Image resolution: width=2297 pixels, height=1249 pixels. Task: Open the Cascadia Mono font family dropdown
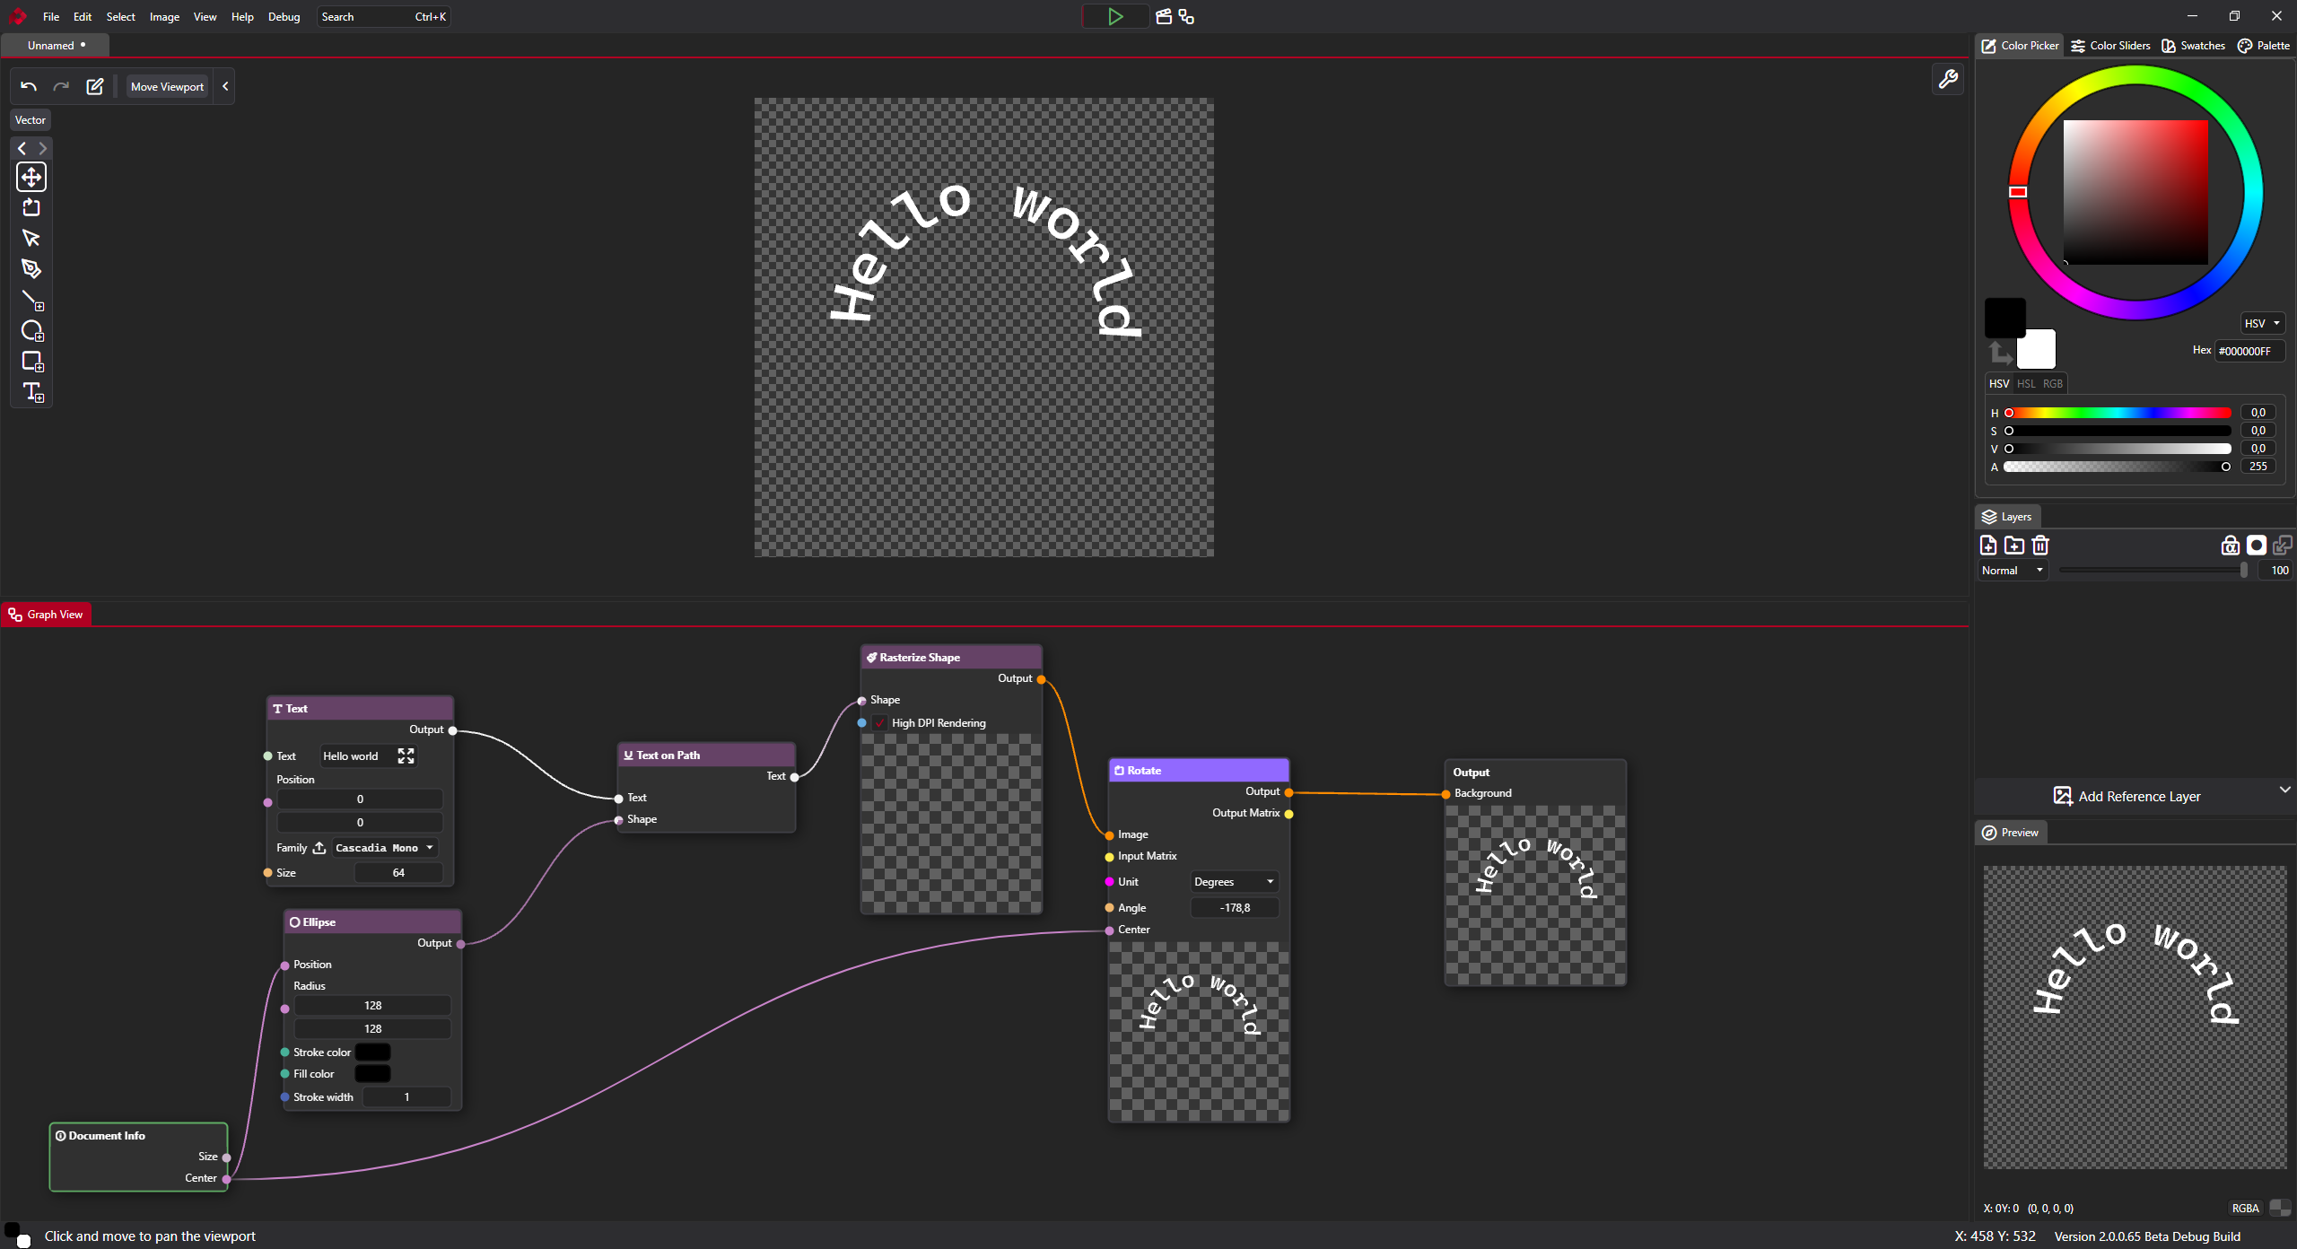pyautogui.click(x=383, y=848)
